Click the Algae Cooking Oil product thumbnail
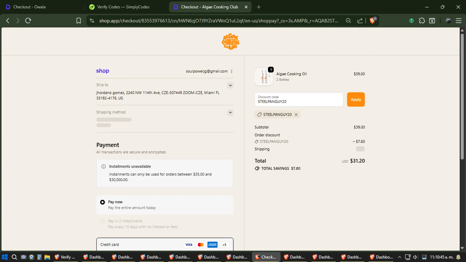The height and width of the screenshot is (262, 466). click(x=264, y=77)
